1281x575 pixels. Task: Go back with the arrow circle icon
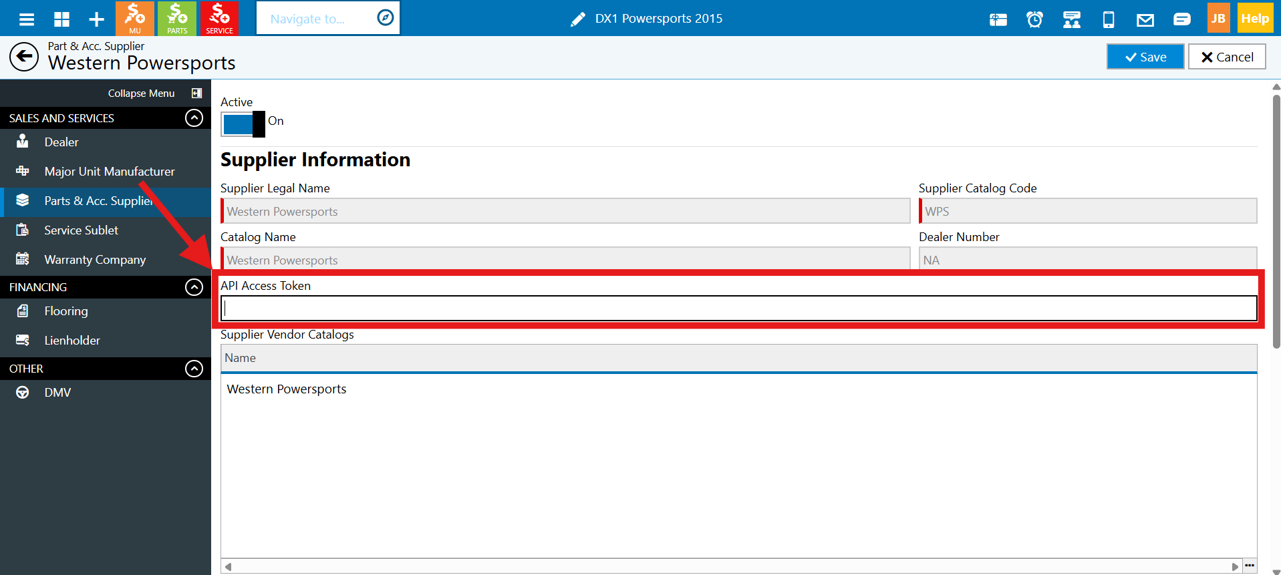point(24,57)
